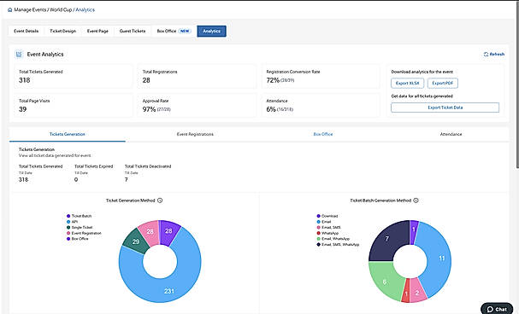The width and height of the screenshot is (519, 314).
Task: Switch to the Attendance sub-tab
Action: tap(451, 134)
